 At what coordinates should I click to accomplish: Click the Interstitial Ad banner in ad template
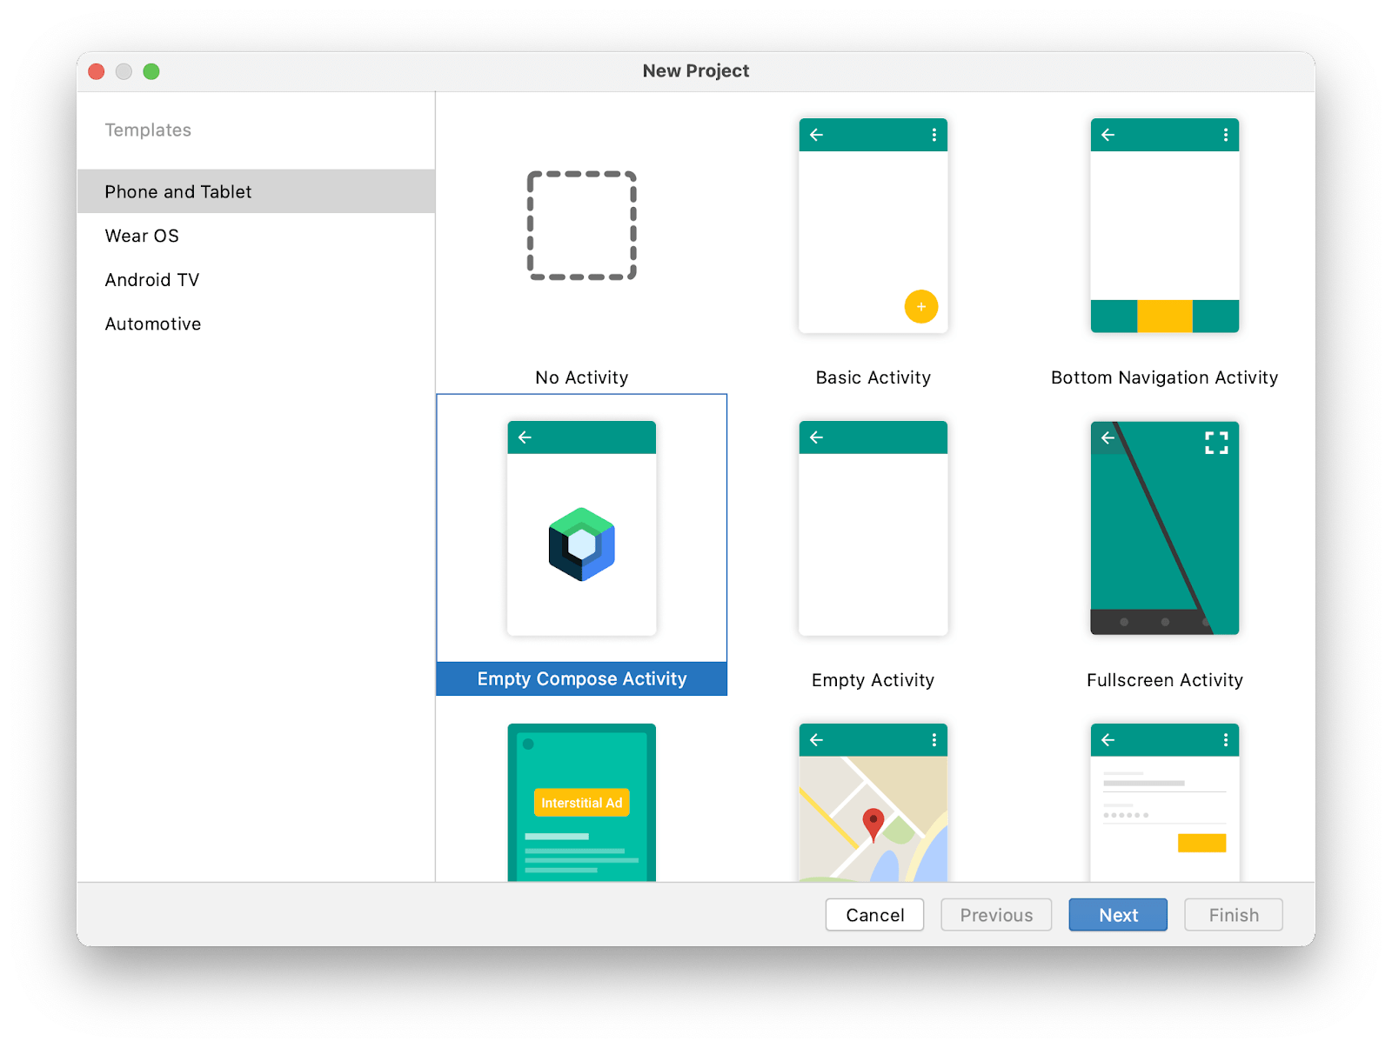580,803
